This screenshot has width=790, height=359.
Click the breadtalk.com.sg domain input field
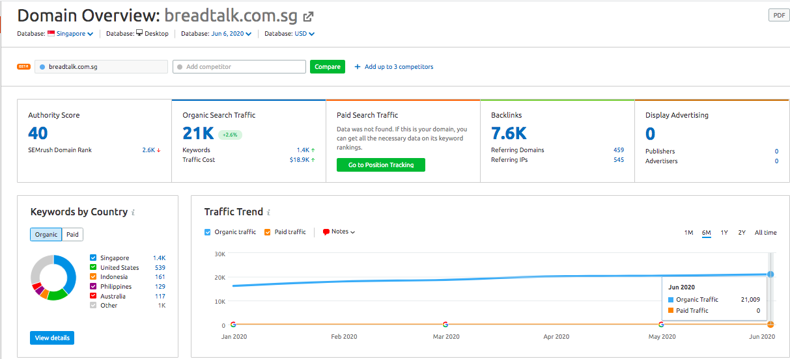pyautogui.click(x=101, y=66)
